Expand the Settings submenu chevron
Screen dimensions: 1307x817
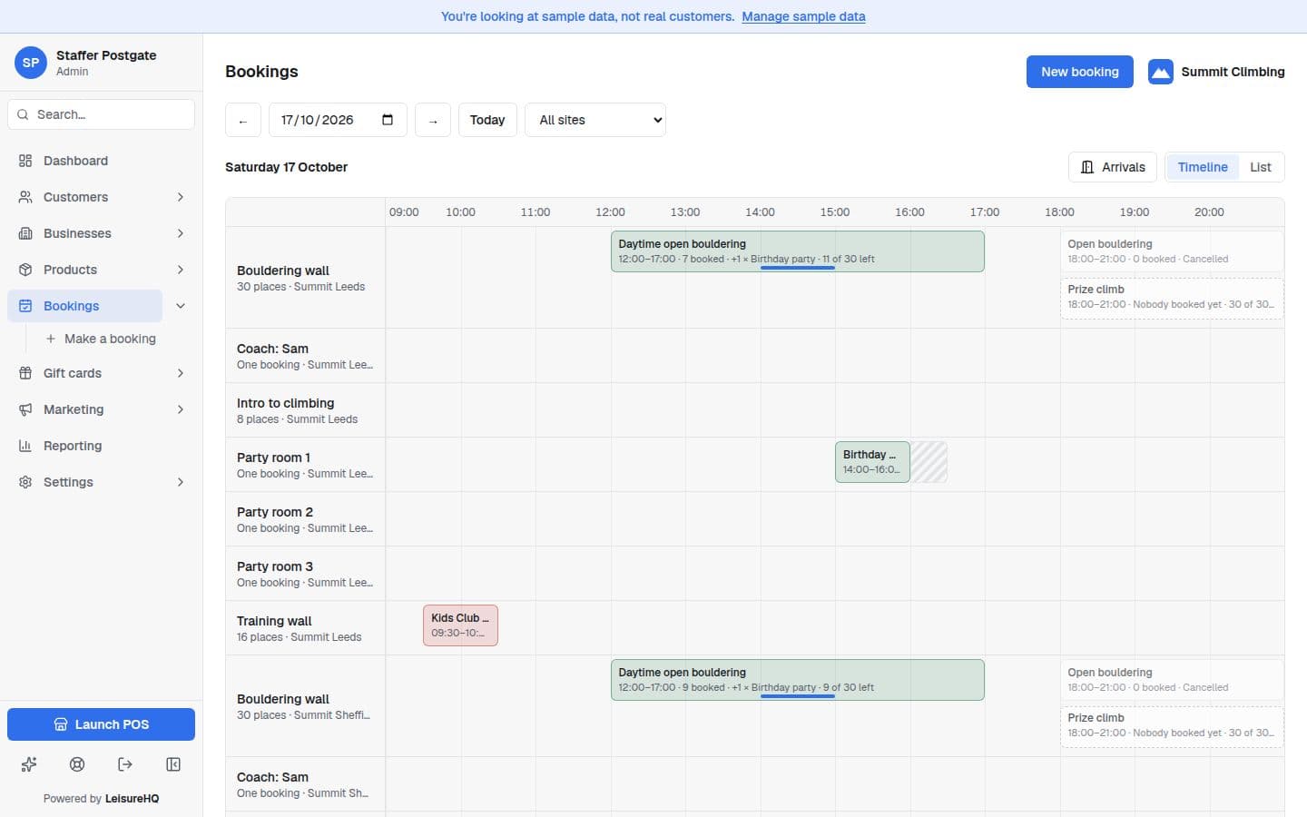tap(181, 482)
